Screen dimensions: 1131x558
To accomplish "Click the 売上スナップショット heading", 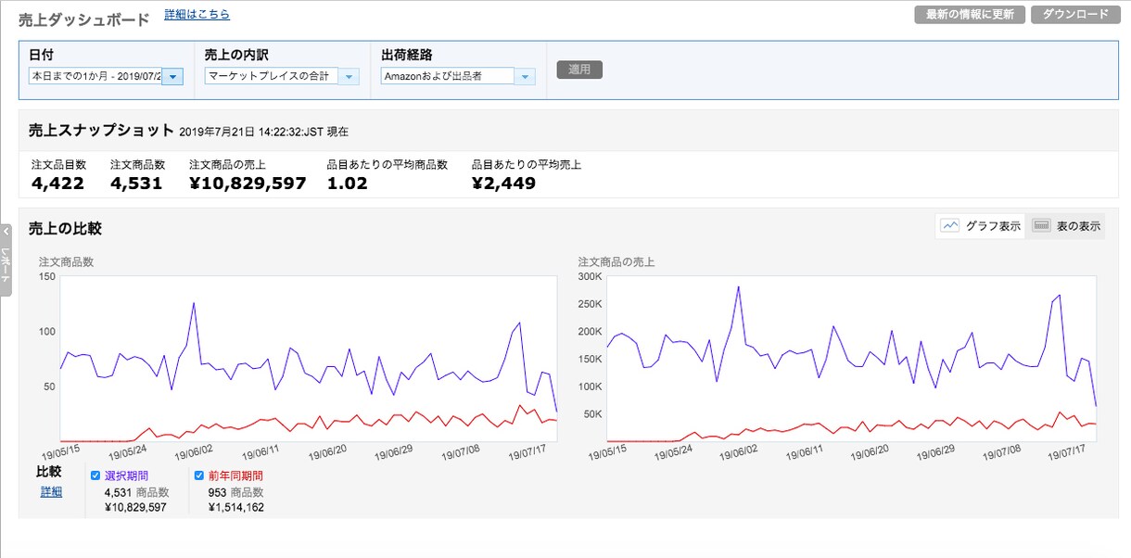I will click(x=101, y=130).
